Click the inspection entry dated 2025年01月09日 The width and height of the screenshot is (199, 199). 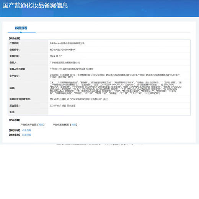tap(78, 99)
